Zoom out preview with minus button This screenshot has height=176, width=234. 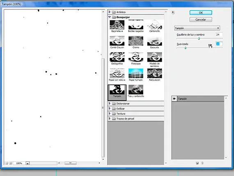click(7, 163)
